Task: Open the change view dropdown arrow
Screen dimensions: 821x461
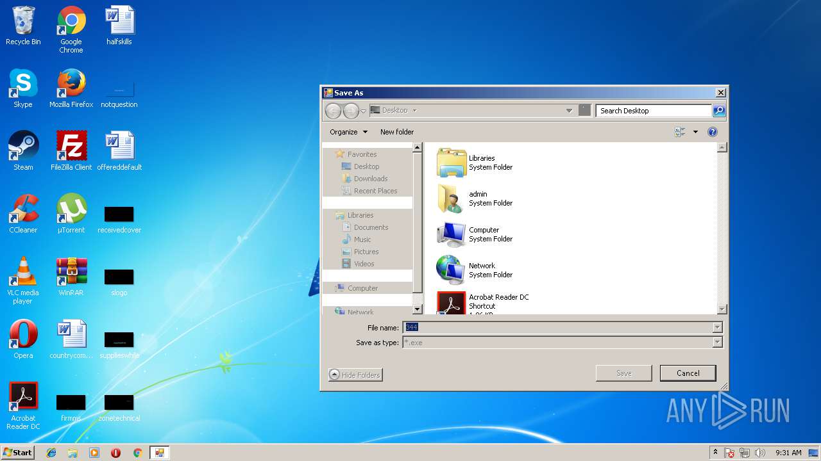Action: click(x=695, y=132)
